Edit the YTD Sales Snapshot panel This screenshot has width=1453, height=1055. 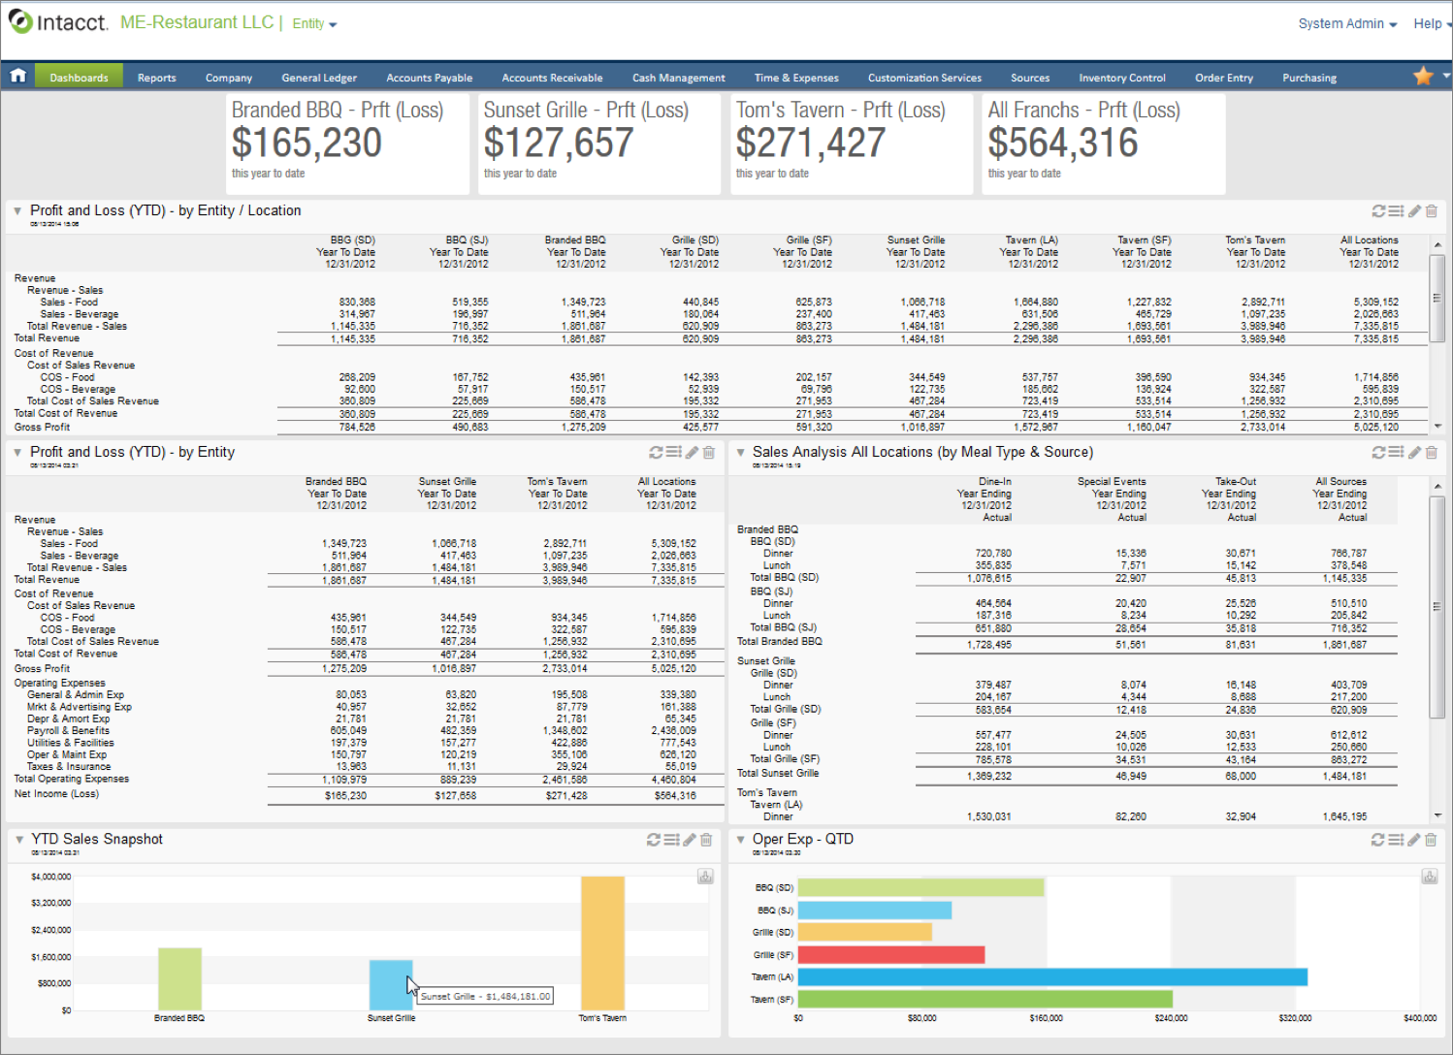click(x=690, y=840)
